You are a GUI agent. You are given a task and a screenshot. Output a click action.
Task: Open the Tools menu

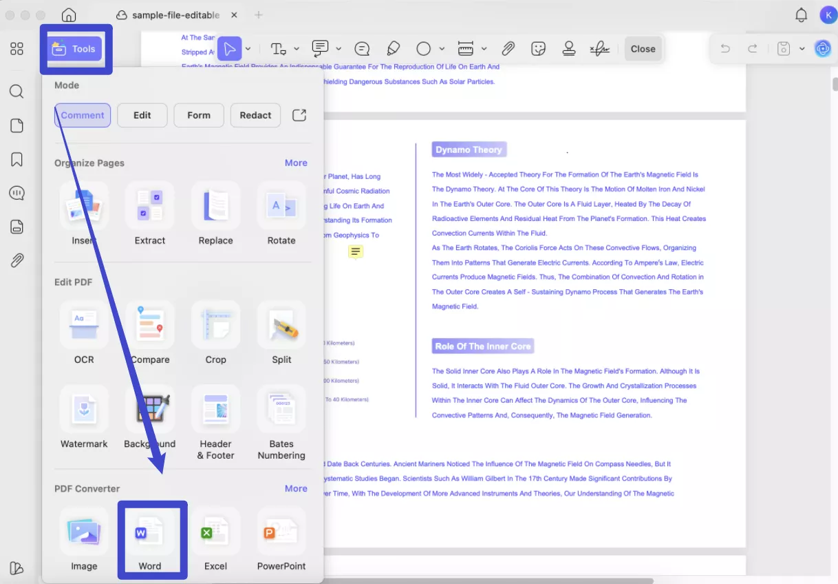click(x=76, y=48)
